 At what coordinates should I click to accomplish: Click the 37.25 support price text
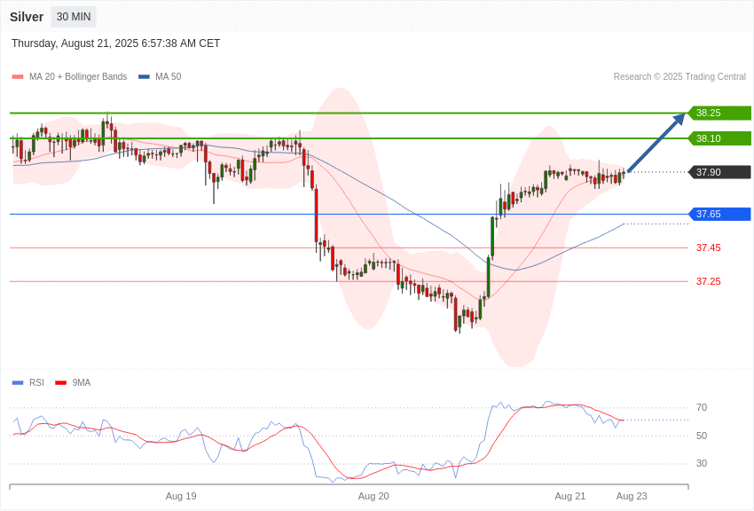pos(709,282)
